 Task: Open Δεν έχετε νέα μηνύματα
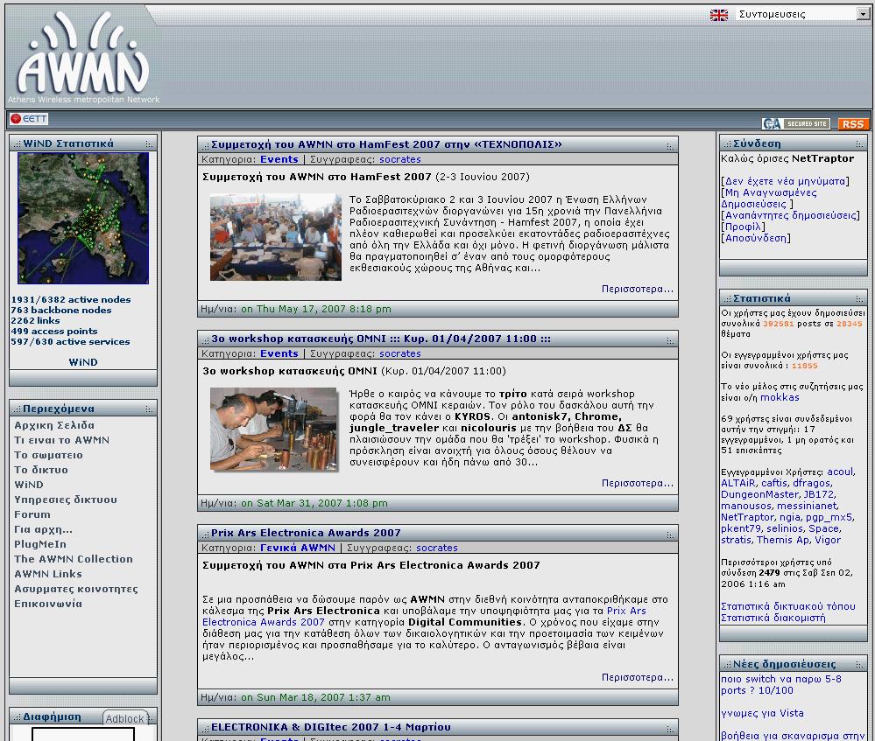tap(785, 181)
